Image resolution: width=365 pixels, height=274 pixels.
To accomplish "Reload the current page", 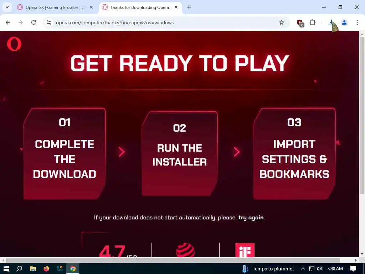I will (34, 22).
